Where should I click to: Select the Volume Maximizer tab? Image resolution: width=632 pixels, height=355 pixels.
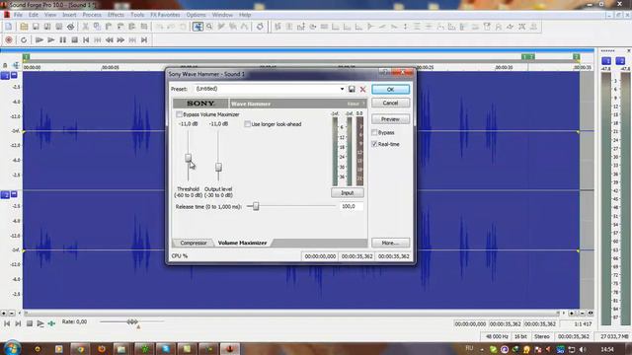(x=242, y=244)
